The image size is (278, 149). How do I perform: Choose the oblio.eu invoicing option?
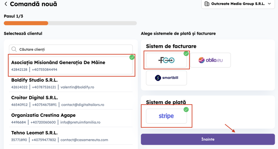tap(210, 60)
